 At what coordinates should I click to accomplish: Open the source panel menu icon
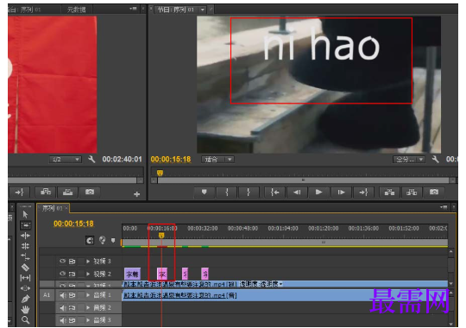(x=133, y=9)
